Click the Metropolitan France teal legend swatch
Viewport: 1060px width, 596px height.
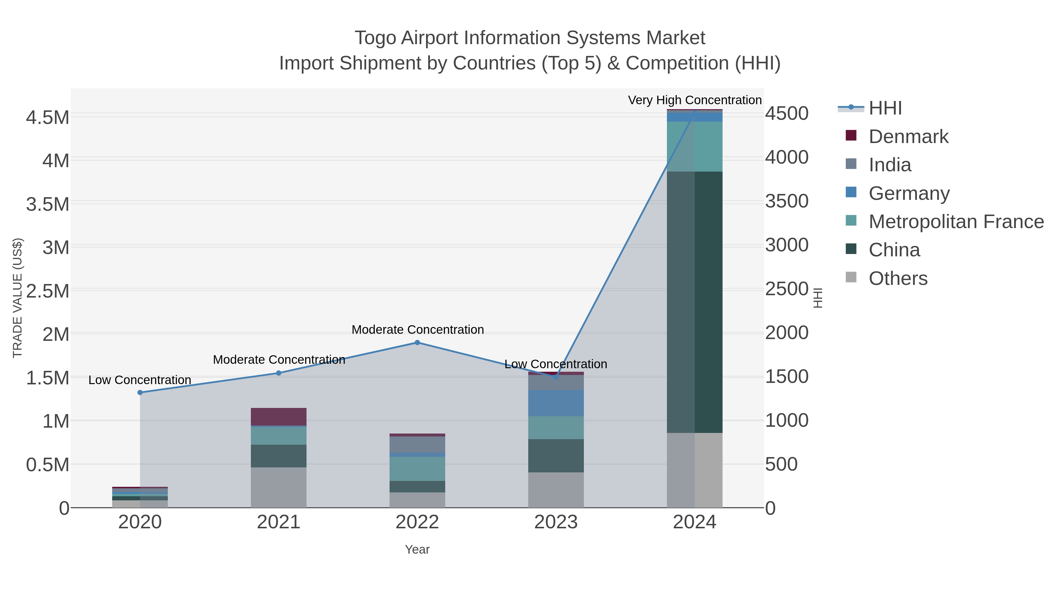[851, 220]
